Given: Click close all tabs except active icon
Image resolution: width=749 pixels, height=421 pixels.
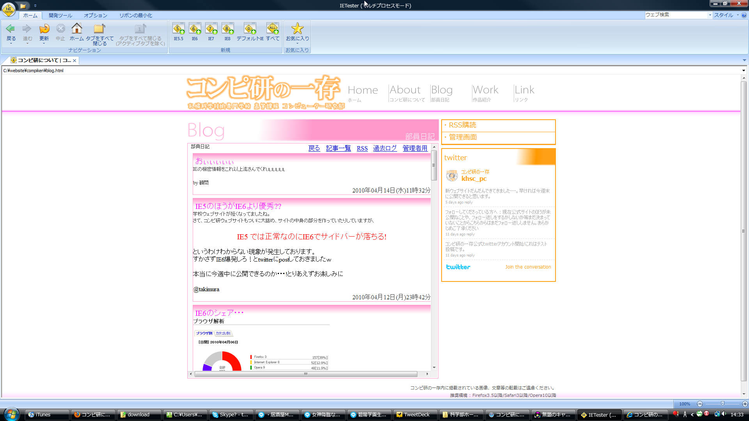Looking at the screenshot, I should (x=140, y=28).
